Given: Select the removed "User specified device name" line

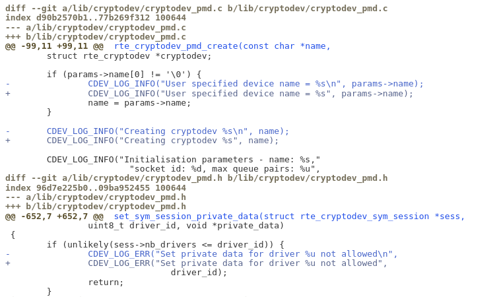Looking at the screenshot, I should 255,84.
